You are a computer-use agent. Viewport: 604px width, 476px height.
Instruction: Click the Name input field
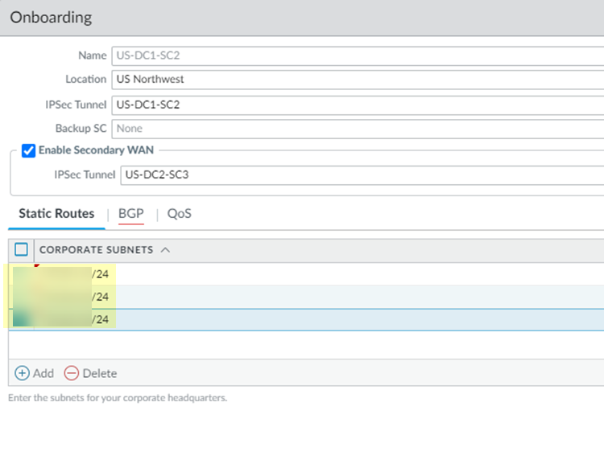click(x=357, y=55)
